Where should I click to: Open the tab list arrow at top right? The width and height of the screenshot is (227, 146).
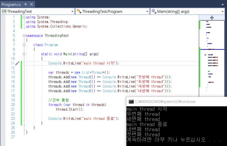[x=223, y=5]
